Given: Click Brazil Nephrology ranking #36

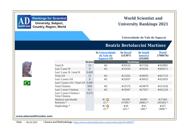Looking at the screenshot, I should tap(126, 106).
